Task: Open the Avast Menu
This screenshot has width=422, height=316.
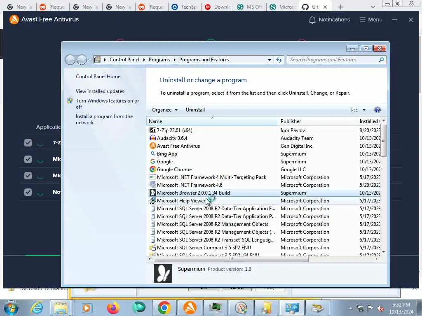Action: click(x=371, y=20)
